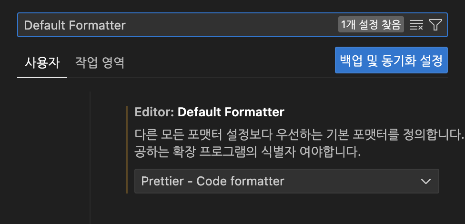Click the Editor: Default Formatter setting title
465x224 pixels.
click(x=209, y=112)
